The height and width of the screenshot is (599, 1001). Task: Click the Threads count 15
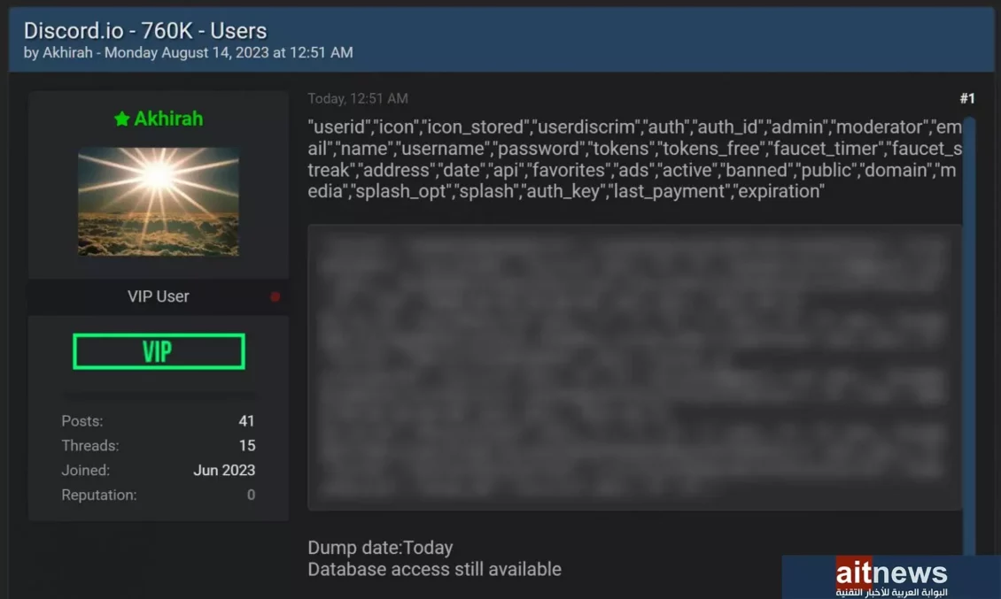click(x=247, y=445)
